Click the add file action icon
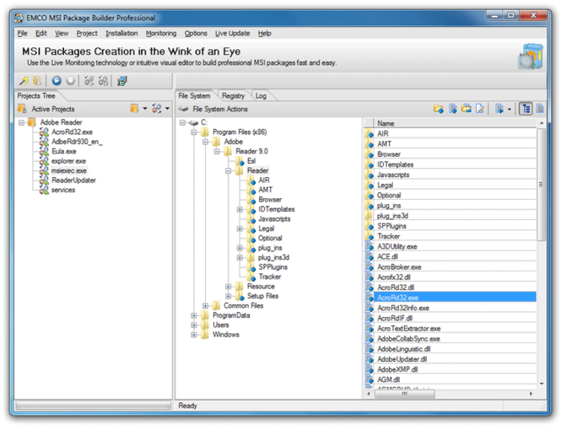This screenshot has width=561, height=425. click(x=452, y=109)
